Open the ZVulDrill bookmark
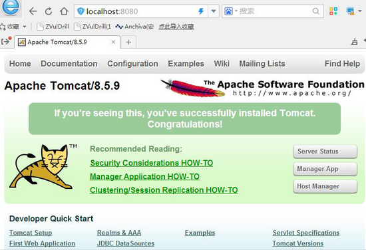Image resolution: width=366 pixels, height=250 pixels. [53, 27]
